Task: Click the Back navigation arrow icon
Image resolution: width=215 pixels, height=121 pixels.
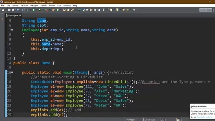Action: pos(128,10)
